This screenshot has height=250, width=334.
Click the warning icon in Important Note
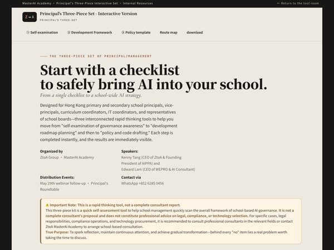[47, 205]
